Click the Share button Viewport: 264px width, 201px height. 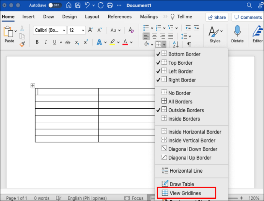pyautogui.click(x=217, y=17)
